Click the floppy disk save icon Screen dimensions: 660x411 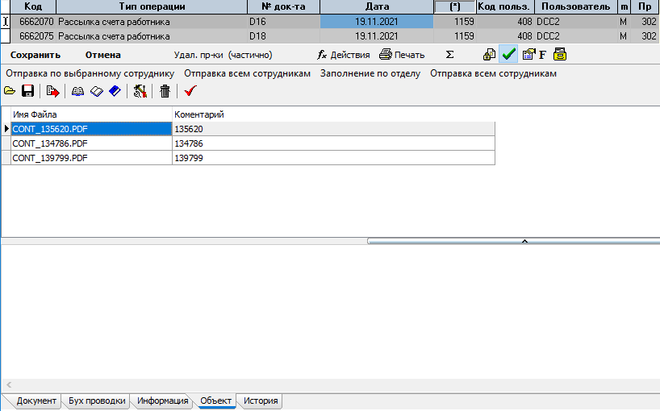click(x=27, y=91)
